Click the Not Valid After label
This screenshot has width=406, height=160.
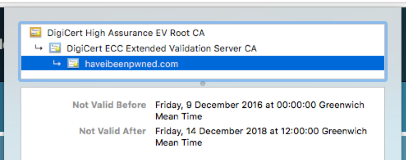pyautogui.click(x=113, y=131)
